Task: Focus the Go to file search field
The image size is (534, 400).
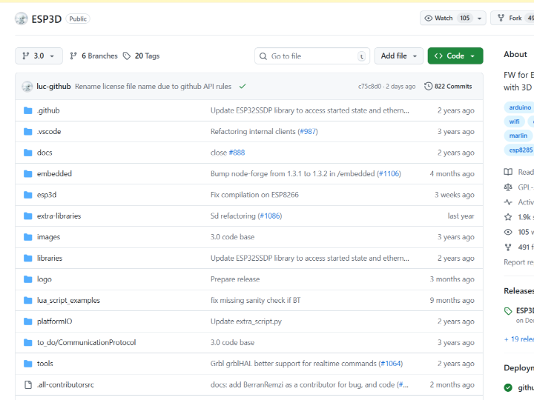Action: point(311,56)
